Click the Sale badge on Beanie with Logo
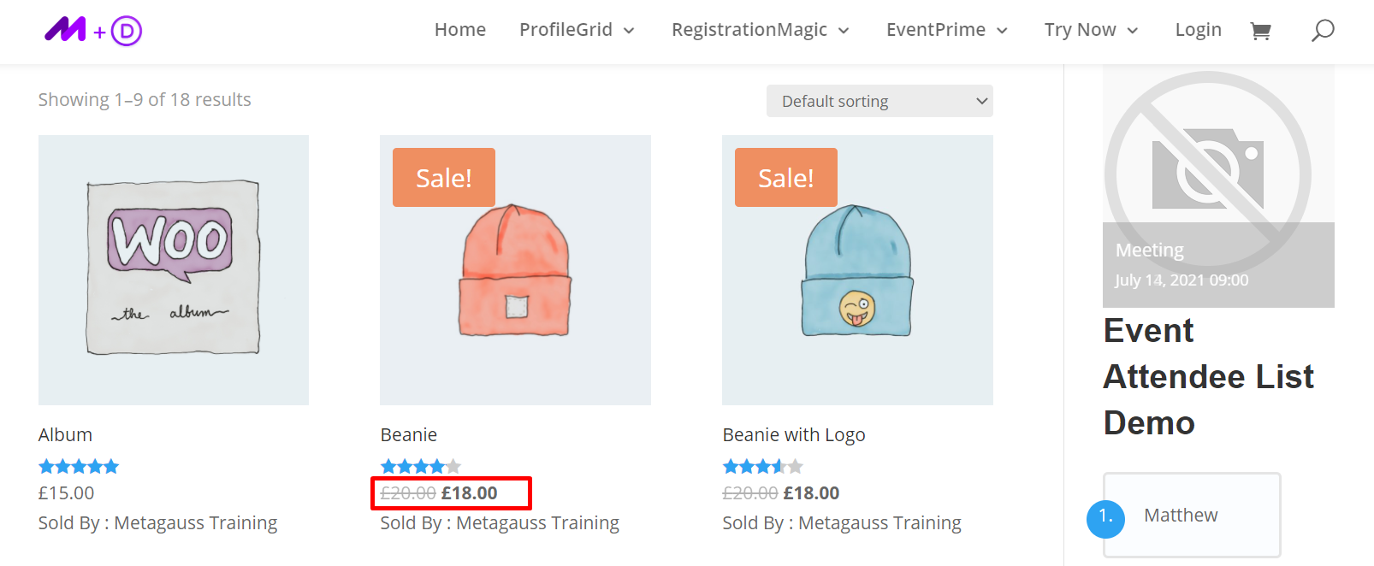This screenshot has width=1374, height=566. pyautogui.click(x=785, y=177)
